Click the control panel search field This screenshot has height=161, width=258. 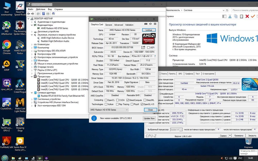click(245, 10)
